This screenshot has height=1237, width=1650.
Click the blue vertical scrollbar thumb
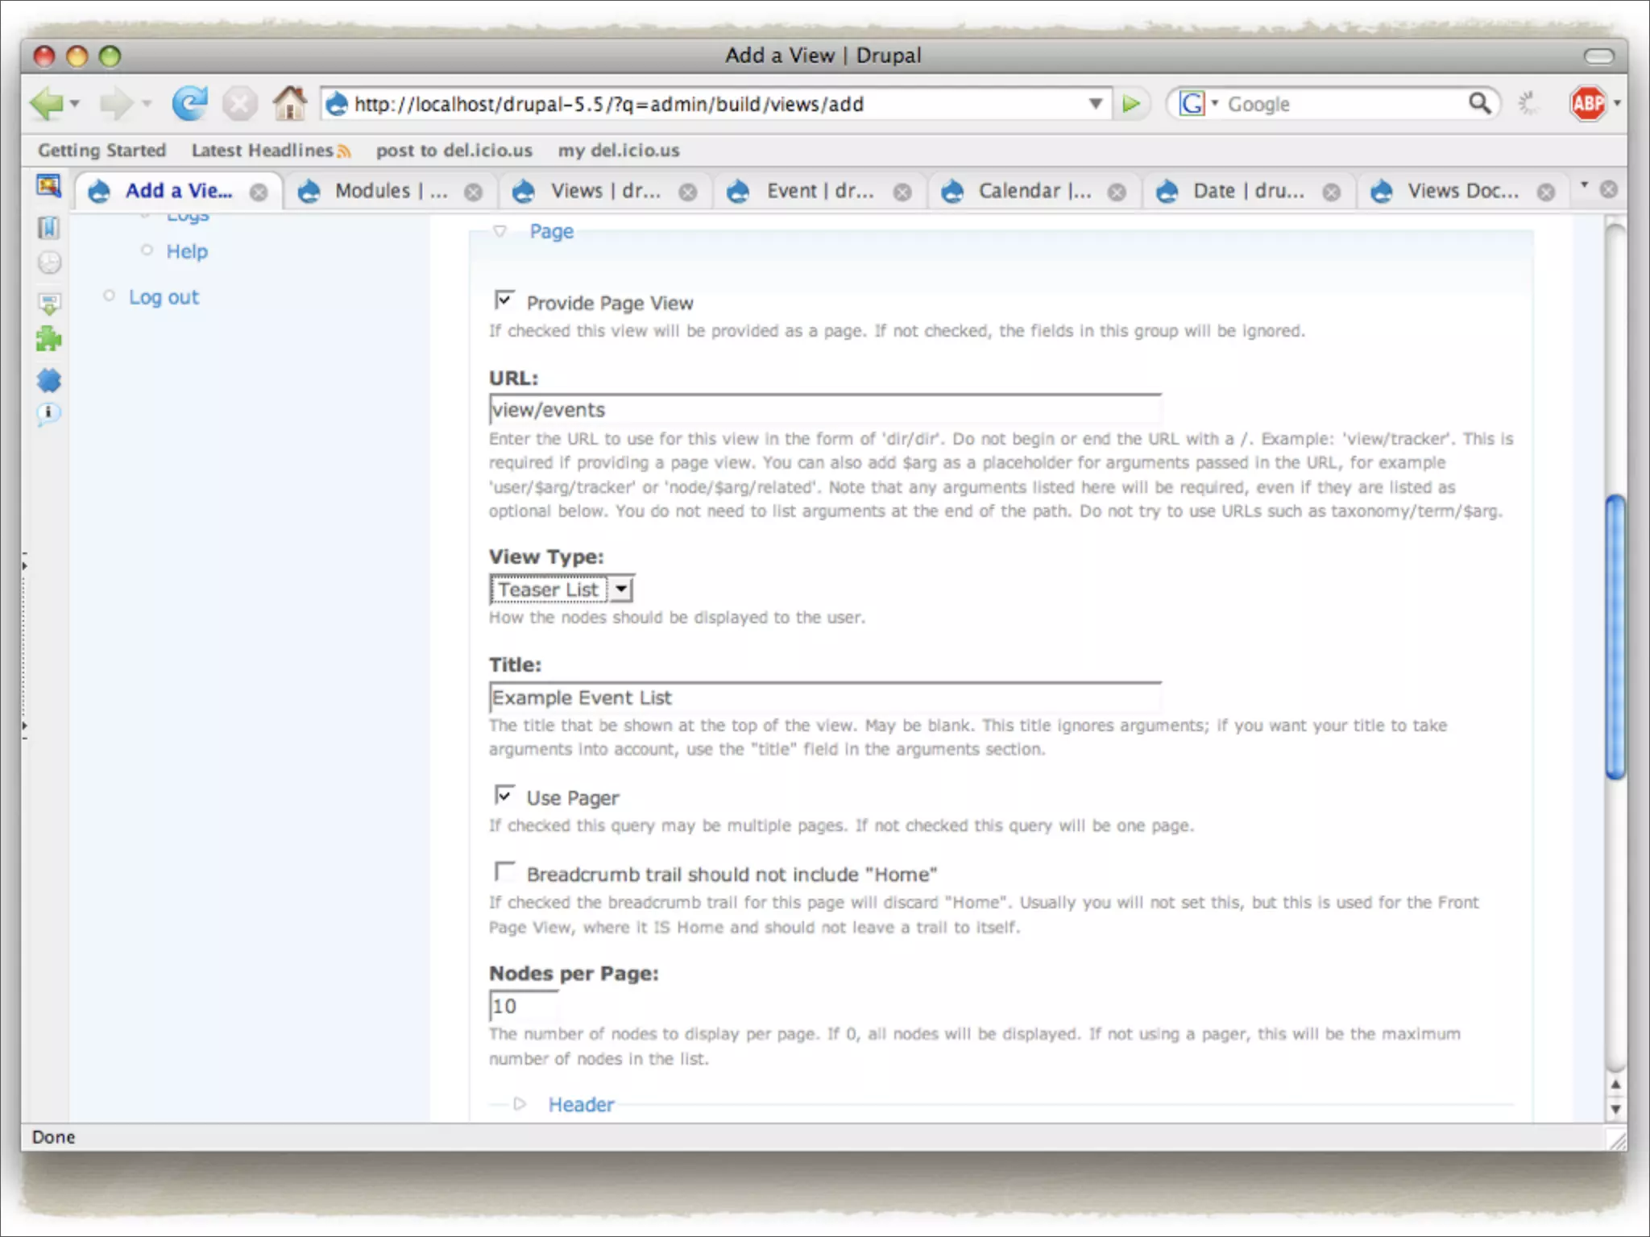tap(1615, 636)
